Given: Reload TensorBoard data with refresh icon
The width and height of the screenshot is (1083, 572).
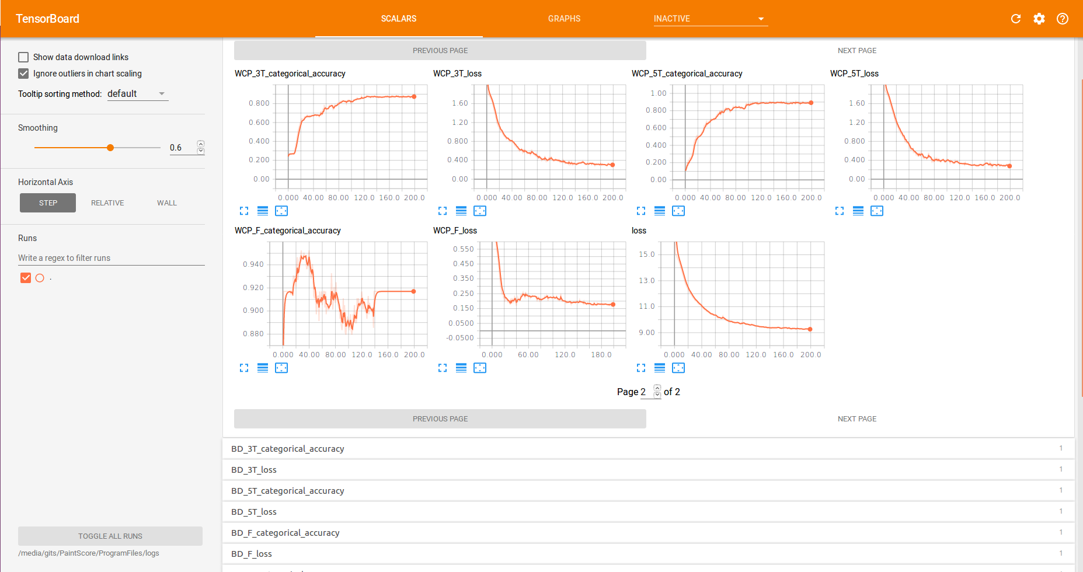Looking at the screenshot, I should tap(1016, 19).
